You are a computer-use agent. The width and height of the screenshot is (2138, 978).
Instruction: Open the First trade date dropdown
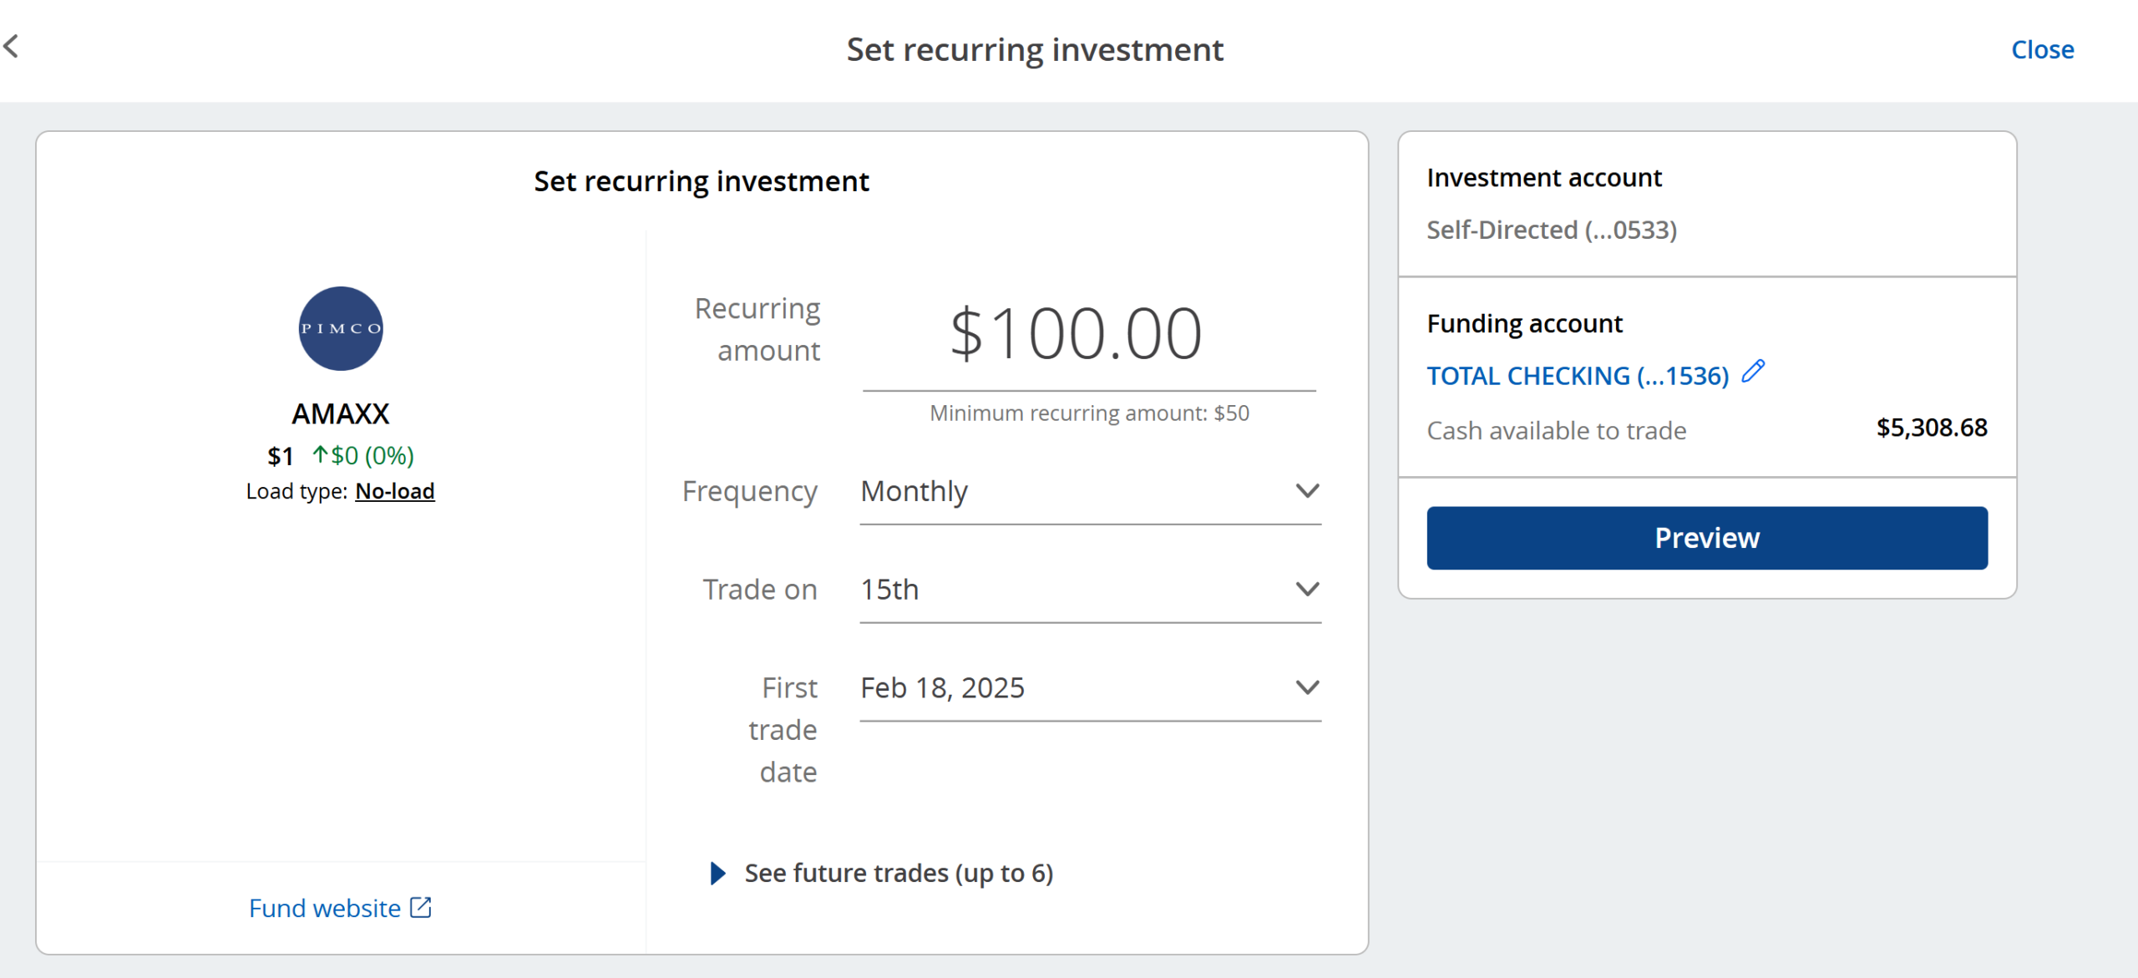(x=1090, y=688)
